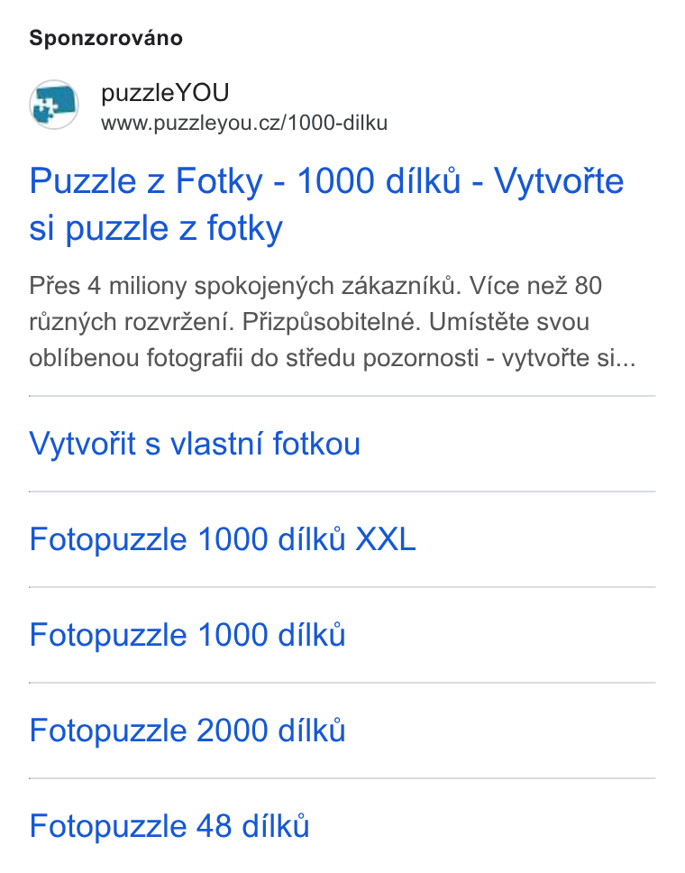Click 'Vytvořte' at the end of the headline's first line
This screenshot has height=873, width=685.
click(x=559, y=181)
